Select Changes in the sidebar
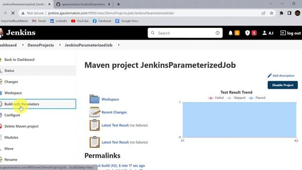 [11, 82]
